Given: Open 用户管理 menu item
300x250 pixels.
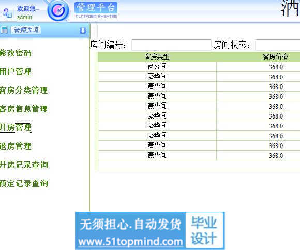Looking at the screenshot, I should click(16, 72).
